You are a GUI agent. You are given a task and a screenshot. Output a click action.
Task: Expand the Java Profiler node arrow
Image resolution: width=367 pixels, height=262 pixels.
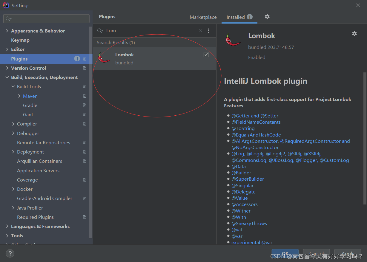pyautogui.click(x=13, y=208)
